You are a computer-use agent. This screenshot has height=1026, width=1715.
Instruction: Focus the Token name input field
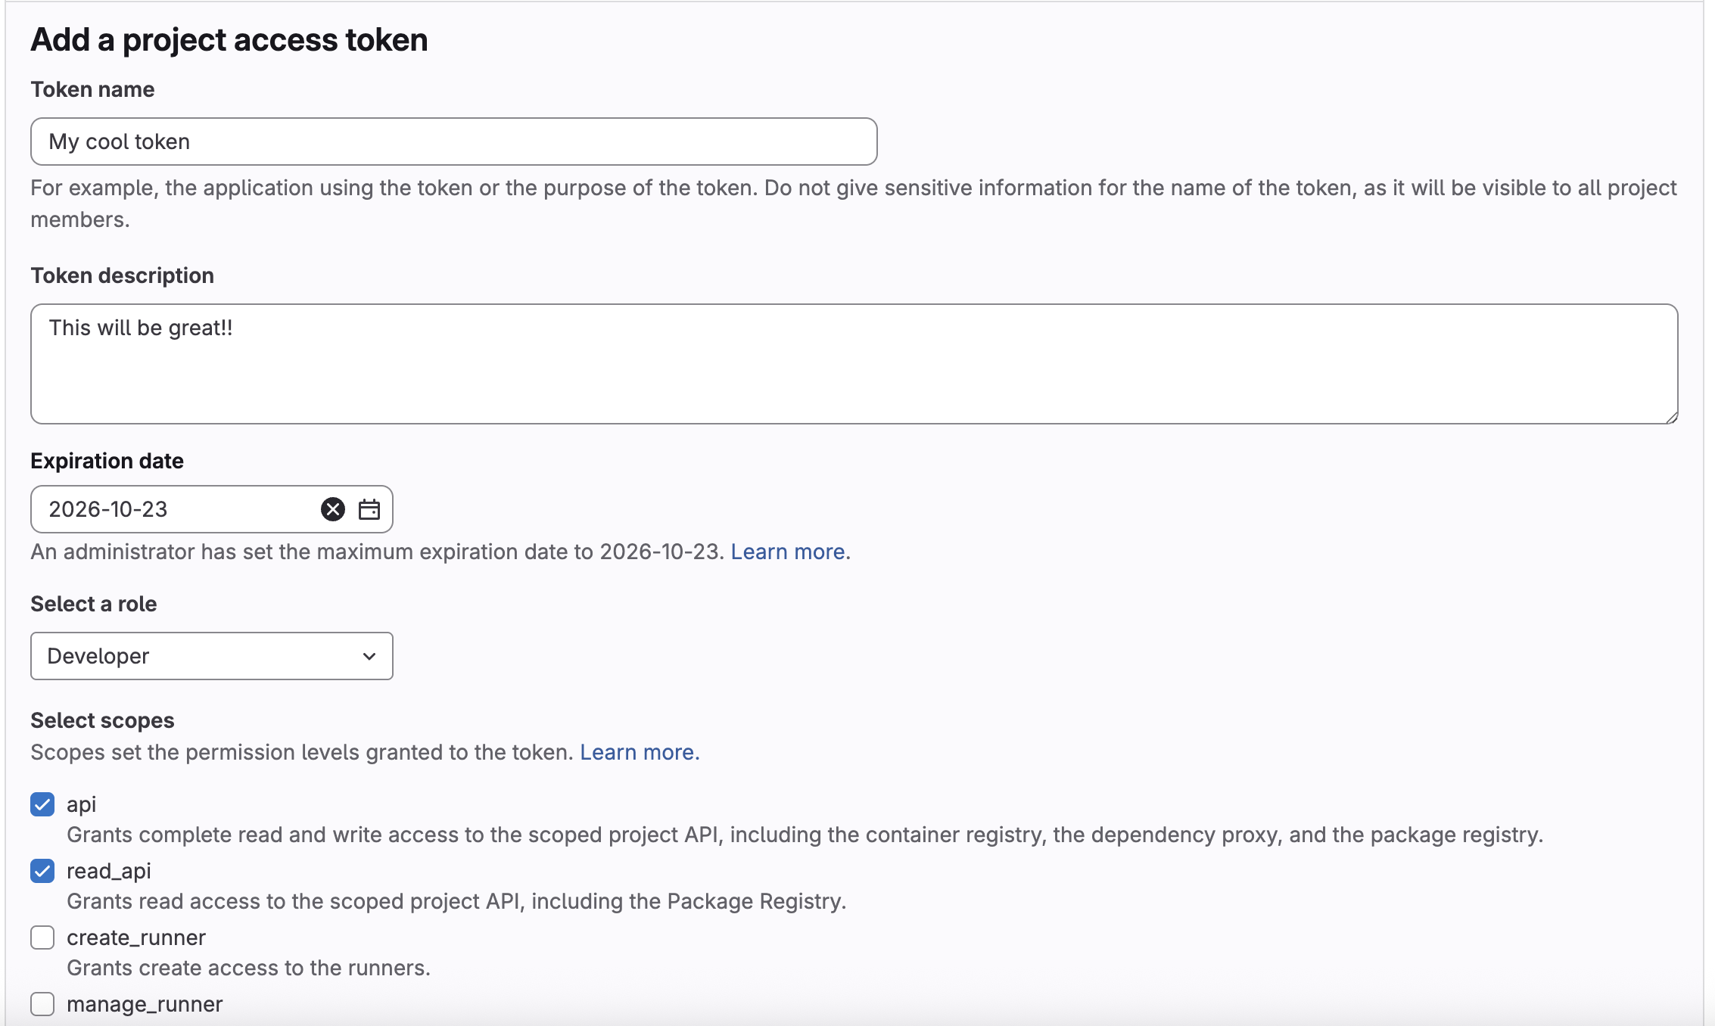pos(453,141)
